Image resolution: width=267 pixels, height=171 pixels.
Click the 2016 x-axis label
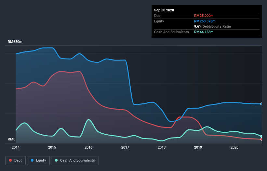88,147
